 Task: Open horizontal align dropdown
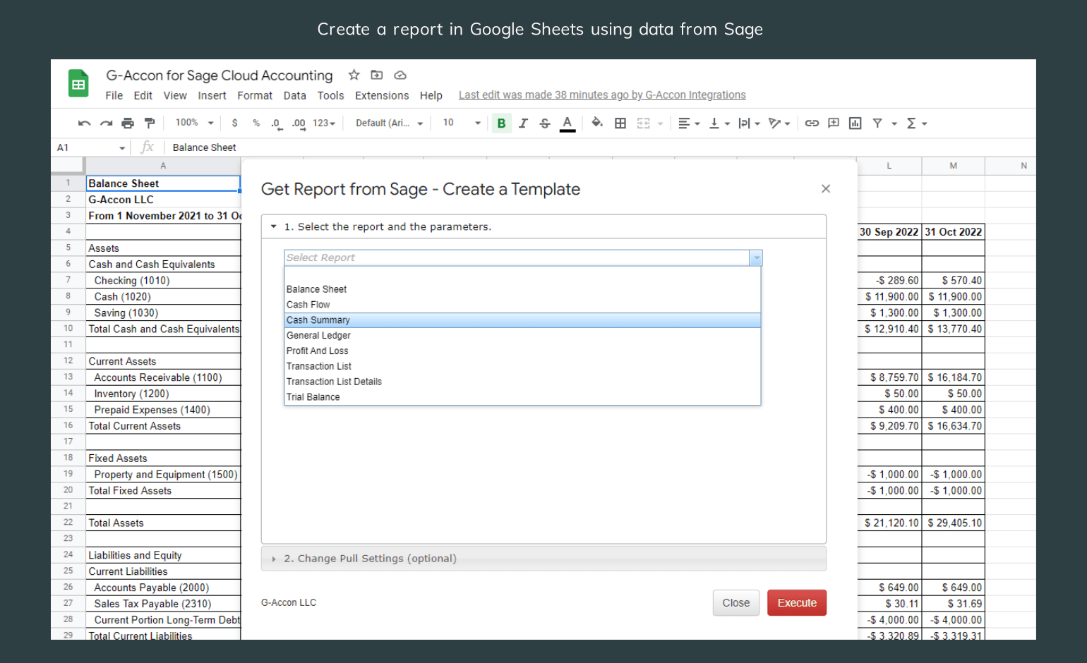click(x=689, y=123)
